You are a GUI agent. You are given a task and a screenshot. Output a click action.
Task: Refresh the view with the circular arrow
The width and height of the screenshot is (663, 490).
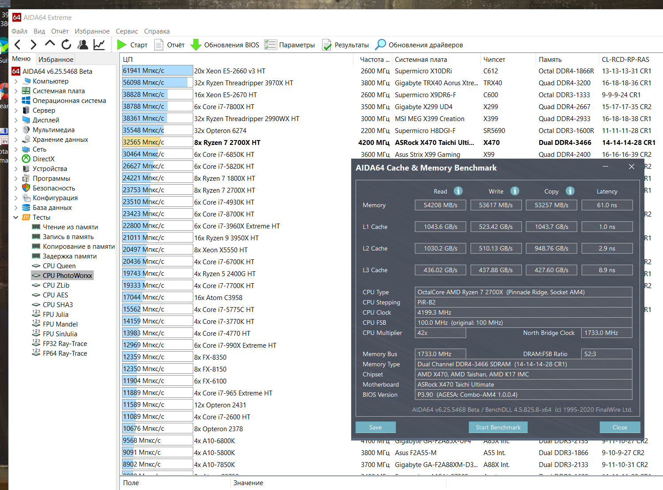(x=66, y=45)
